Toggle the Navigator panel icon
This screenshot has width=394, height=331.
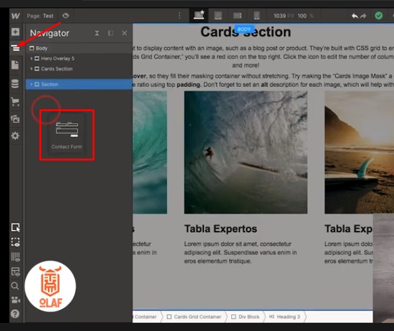[16, 48]
